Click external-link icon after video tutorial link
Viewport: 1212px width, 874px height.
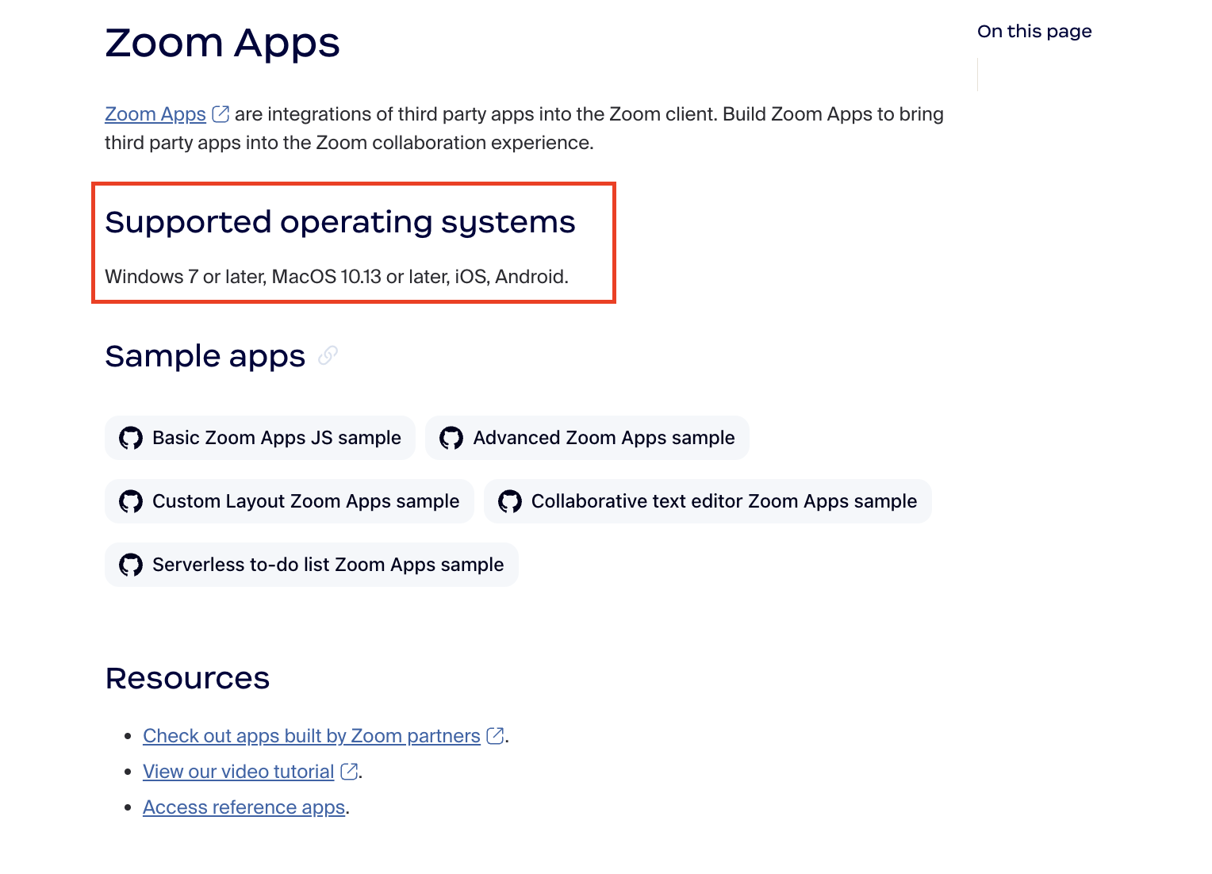pos(349,772)
